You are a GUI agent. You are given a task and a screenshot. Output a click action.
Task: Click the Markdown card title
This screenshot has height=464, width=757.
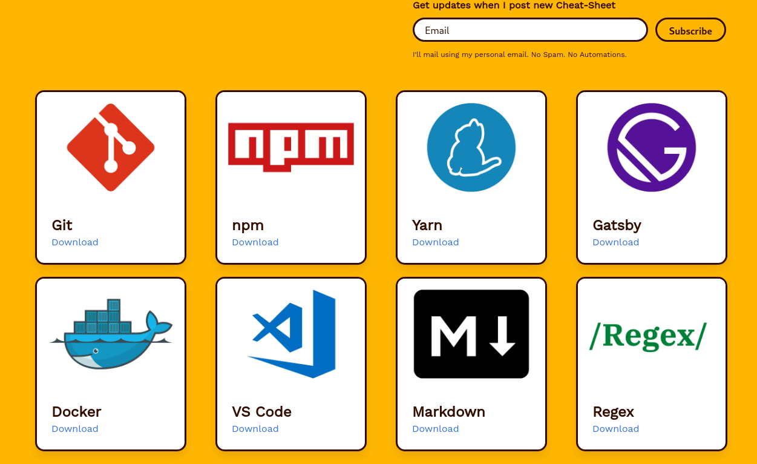tap(449, 412)
